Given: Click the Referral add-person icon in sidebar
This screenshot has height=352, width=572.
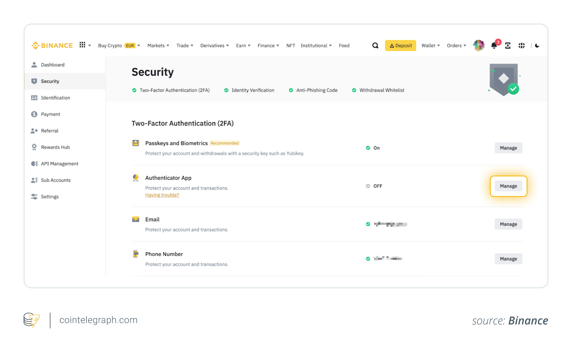Looking at the screenshot, I should pos(34,131).
